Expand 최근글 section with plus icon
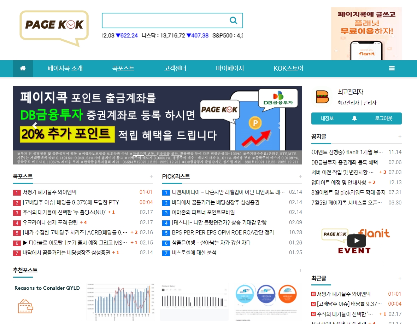 (400, 278)
